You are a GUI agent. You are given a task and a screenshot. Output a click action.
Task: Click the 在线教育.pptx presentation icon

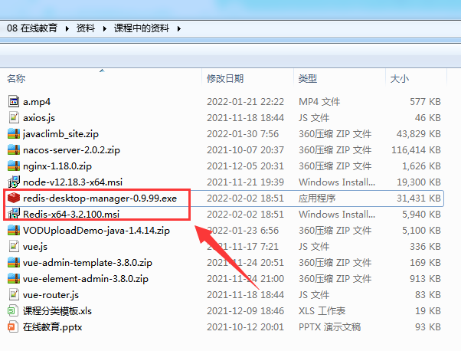[x=13, y=327]
